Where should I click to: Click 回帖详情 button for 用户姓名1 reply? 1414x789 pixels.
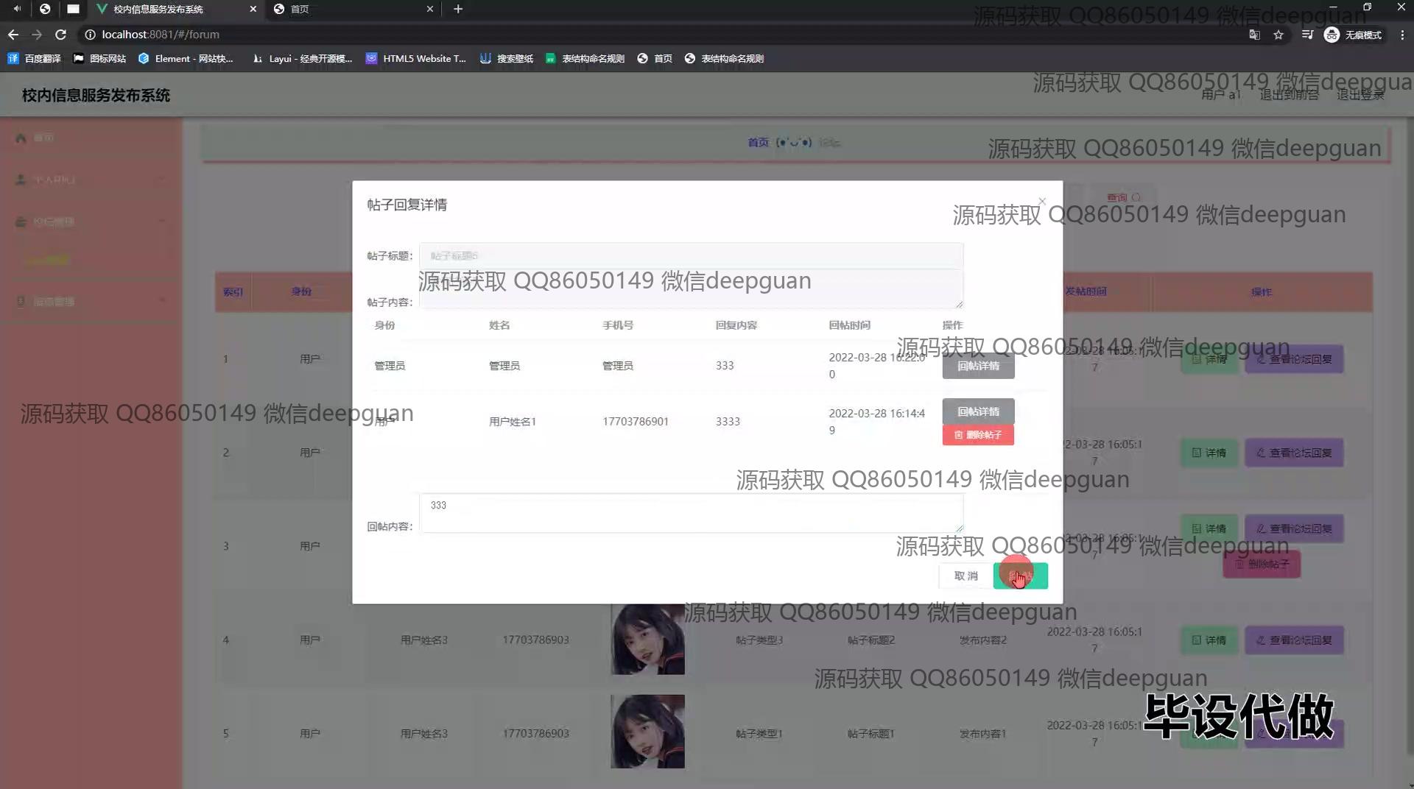coord(978,411)
